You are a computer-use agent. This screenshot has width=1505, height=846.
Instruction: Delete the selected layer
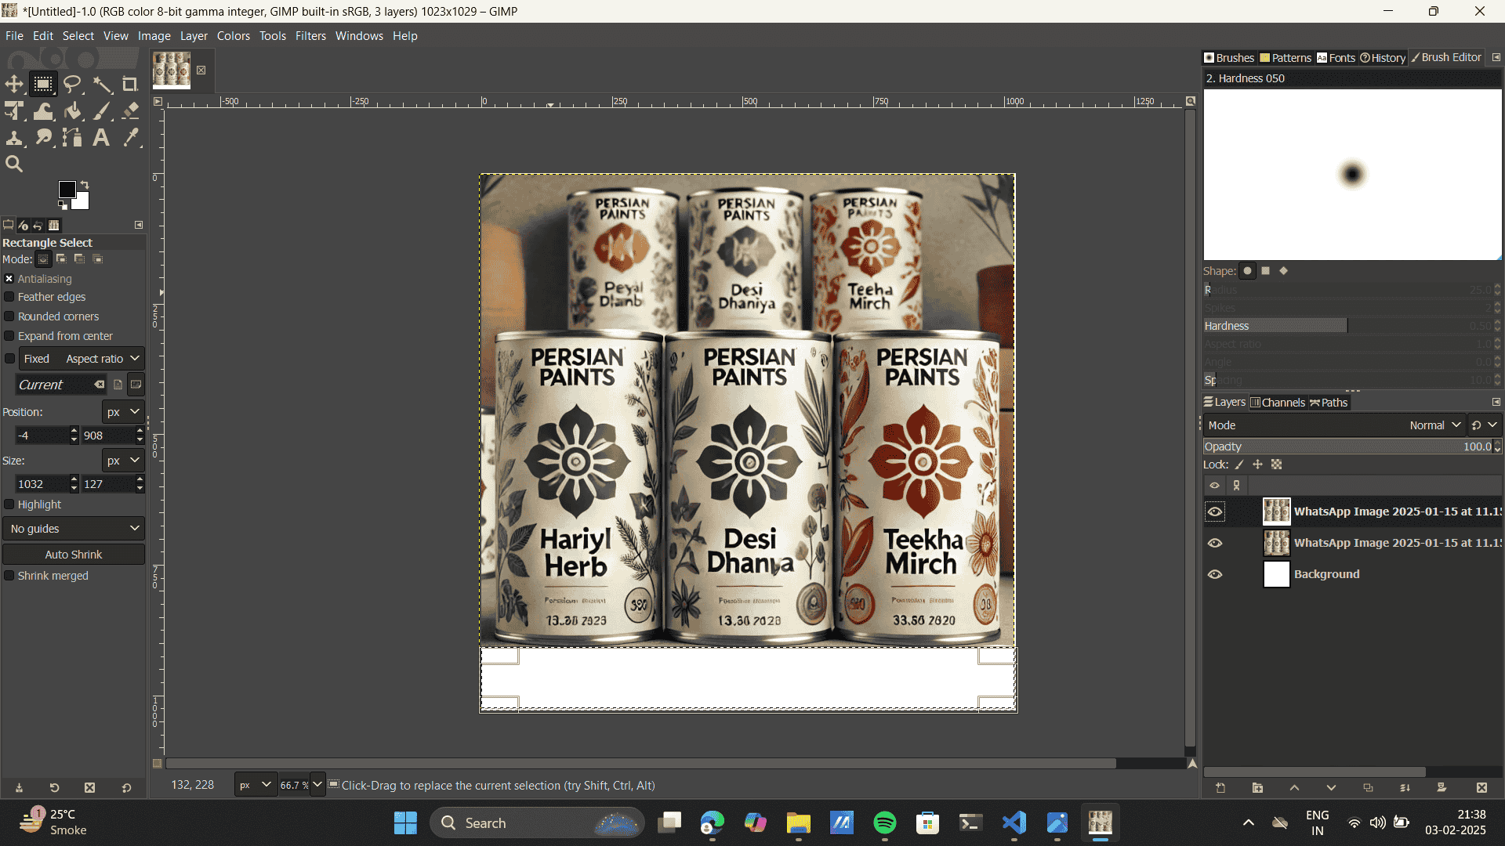tap(1481, 788)
